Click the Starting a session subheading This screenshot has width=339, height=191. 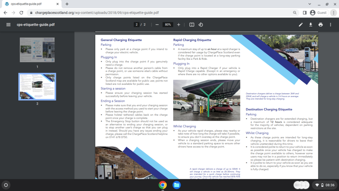(x=113, y=89)
